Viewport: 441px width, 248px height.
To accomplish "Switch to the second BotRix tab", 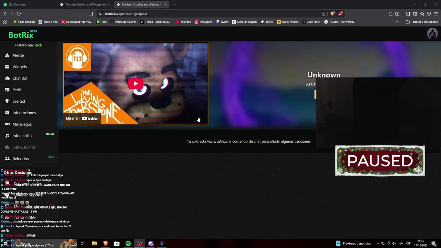I will pos(85,4).
